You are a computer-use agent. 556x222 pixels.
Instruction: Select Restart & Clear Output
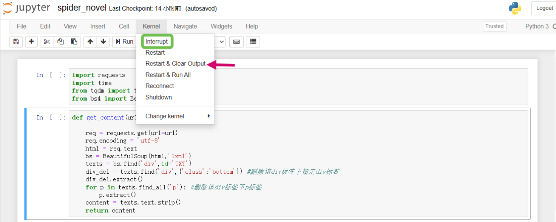175,63
